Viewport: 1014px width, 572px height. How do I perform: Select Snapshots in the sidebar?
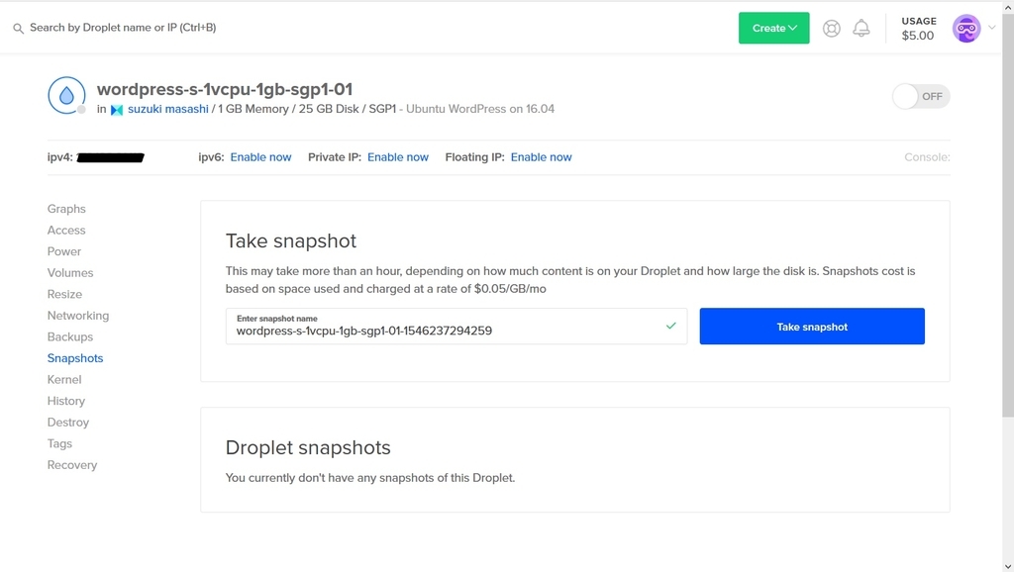75,358
